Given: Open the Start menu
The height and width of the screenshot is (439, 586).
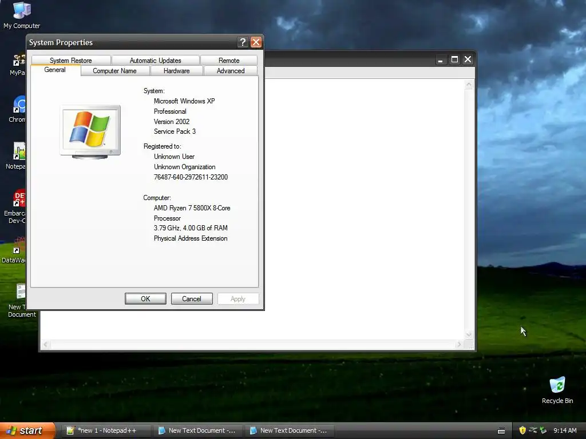Looking at the screenshot, I should [27, 430].
